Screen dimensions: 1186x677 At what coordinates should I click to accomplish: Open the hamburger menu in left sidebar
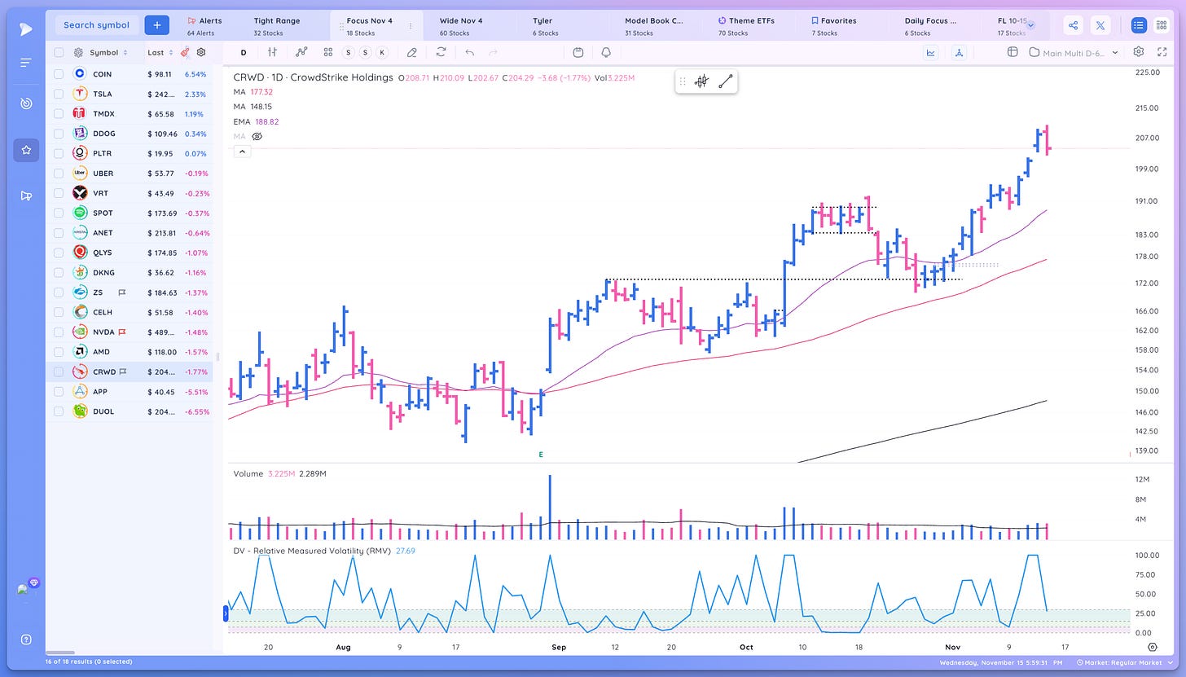(26, 63)
